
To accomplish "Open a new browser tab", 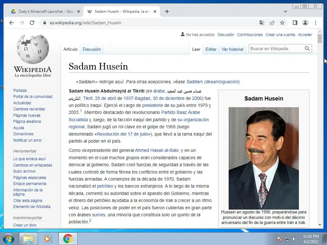I will (x=167, y=11).
